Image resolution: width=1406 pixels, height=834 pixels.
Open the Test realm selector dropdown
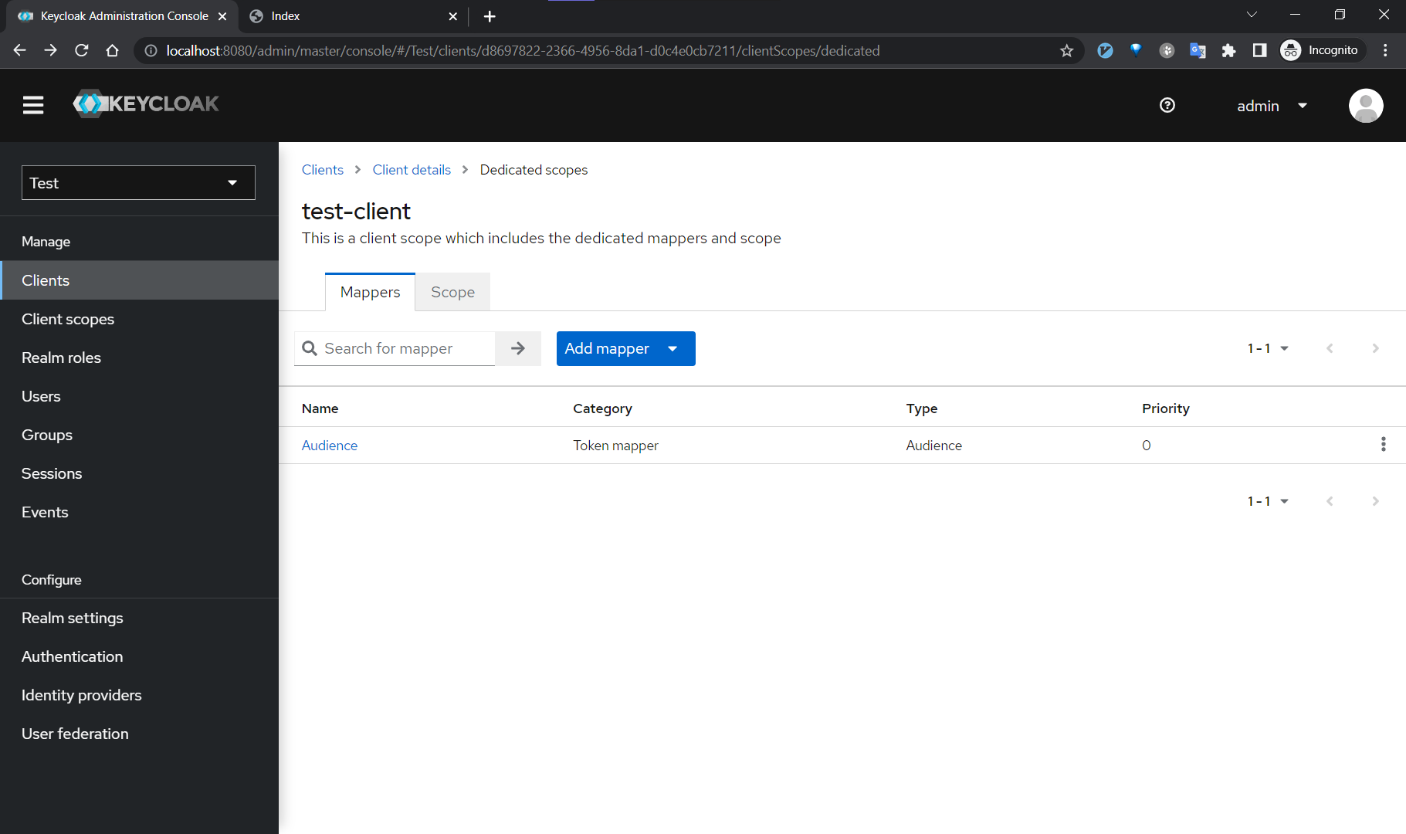point(138,183)
